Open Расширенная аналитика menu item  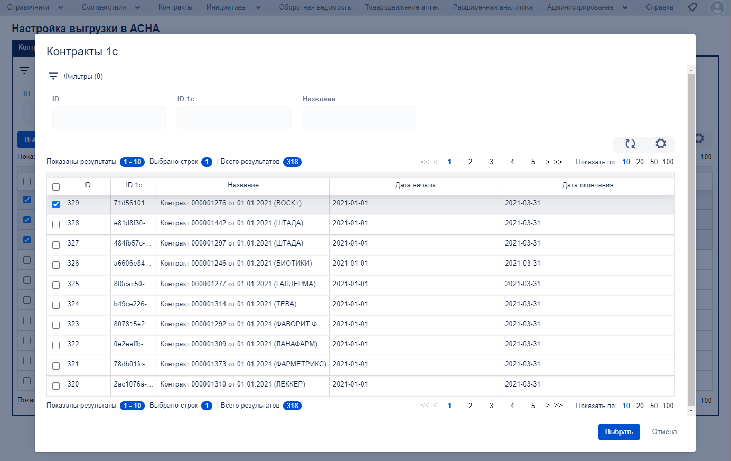[x=493, y=7]
